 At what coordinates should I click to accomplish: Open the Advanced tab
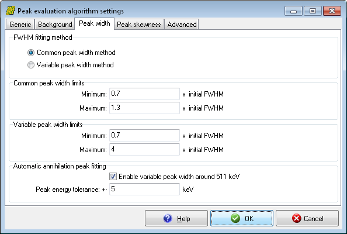182,25
